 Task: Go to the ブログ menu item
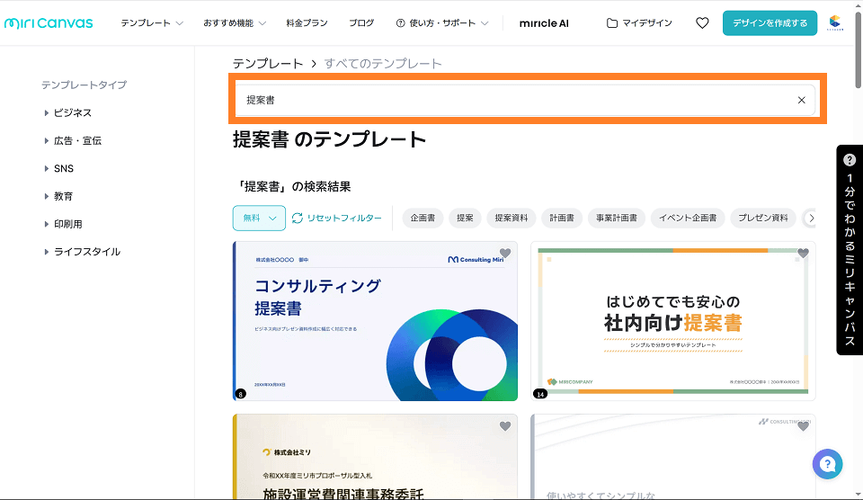(361, 22)
